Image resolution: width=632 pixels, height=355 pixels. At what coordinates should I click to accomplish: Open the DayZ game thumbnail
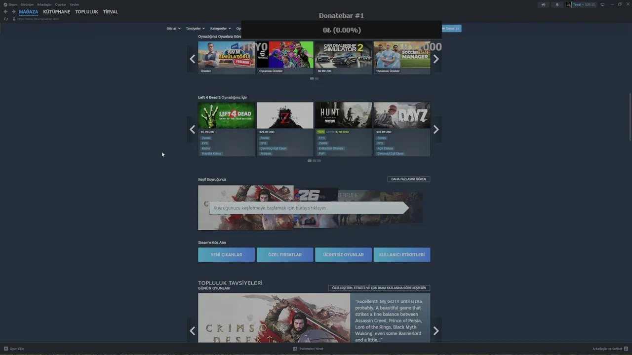point(402,115)
